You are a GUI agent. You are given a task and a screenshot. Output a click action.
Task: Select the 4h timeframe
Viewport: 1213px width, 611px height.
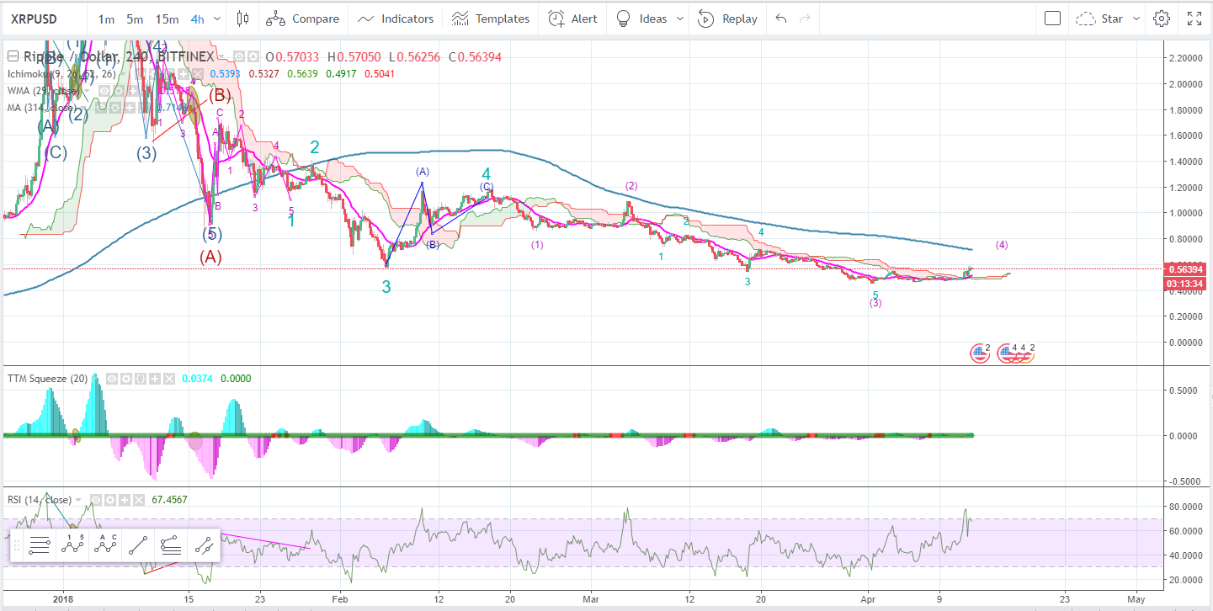point(198,19)
